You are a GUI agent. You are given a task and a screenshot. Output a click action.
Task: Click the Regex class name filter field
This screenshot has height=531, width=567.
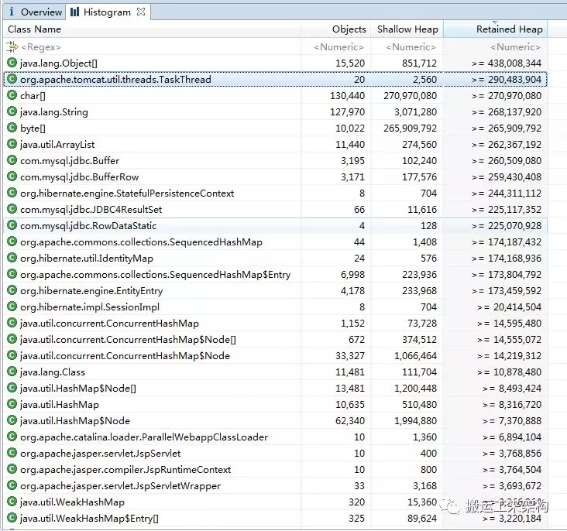(x=41, y=47)
